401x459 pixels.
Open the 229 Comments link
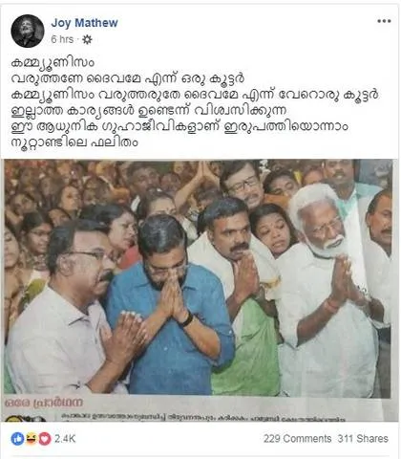click(x=297, y=439)
